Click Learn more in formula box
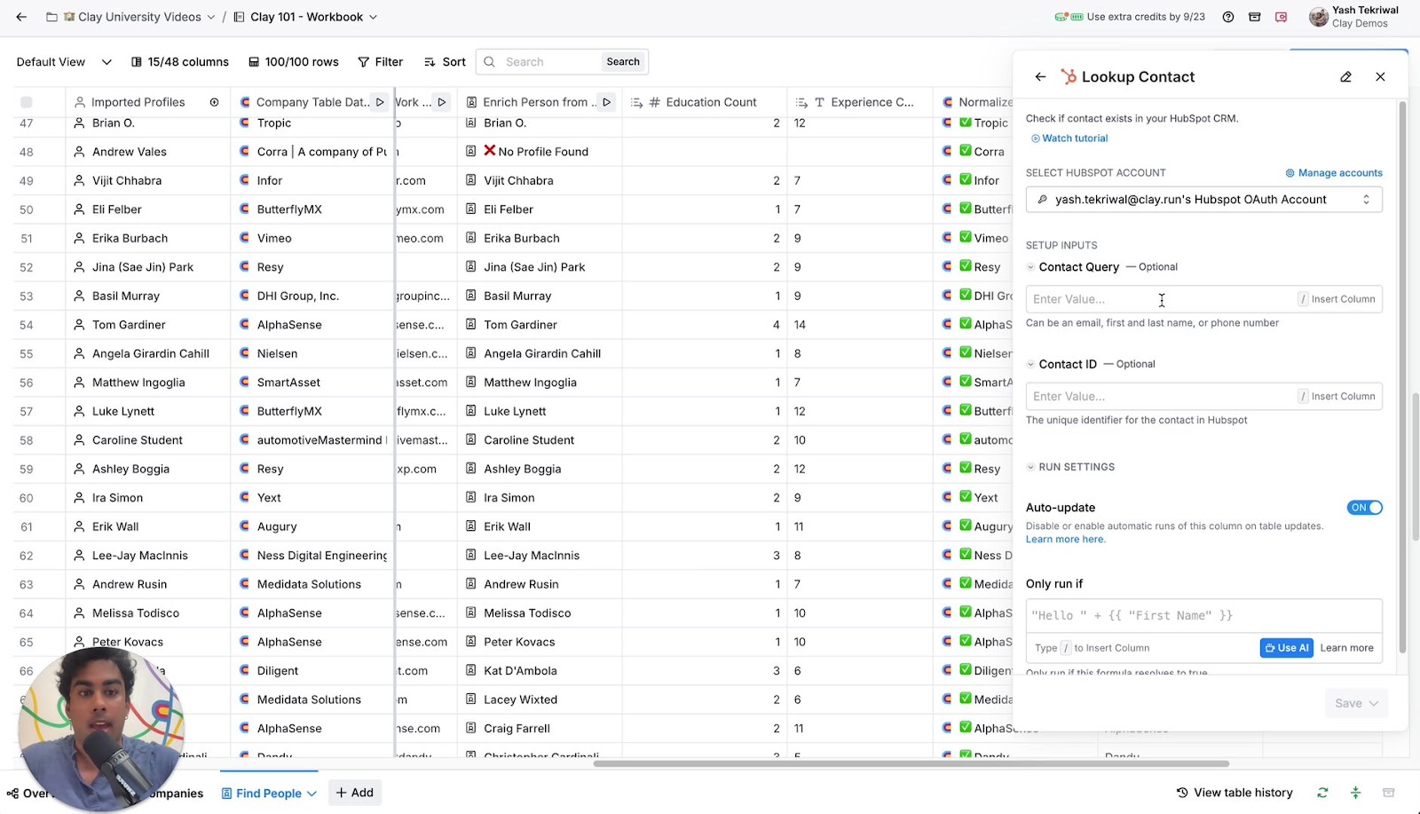1420x814 pixels. 1346,648
